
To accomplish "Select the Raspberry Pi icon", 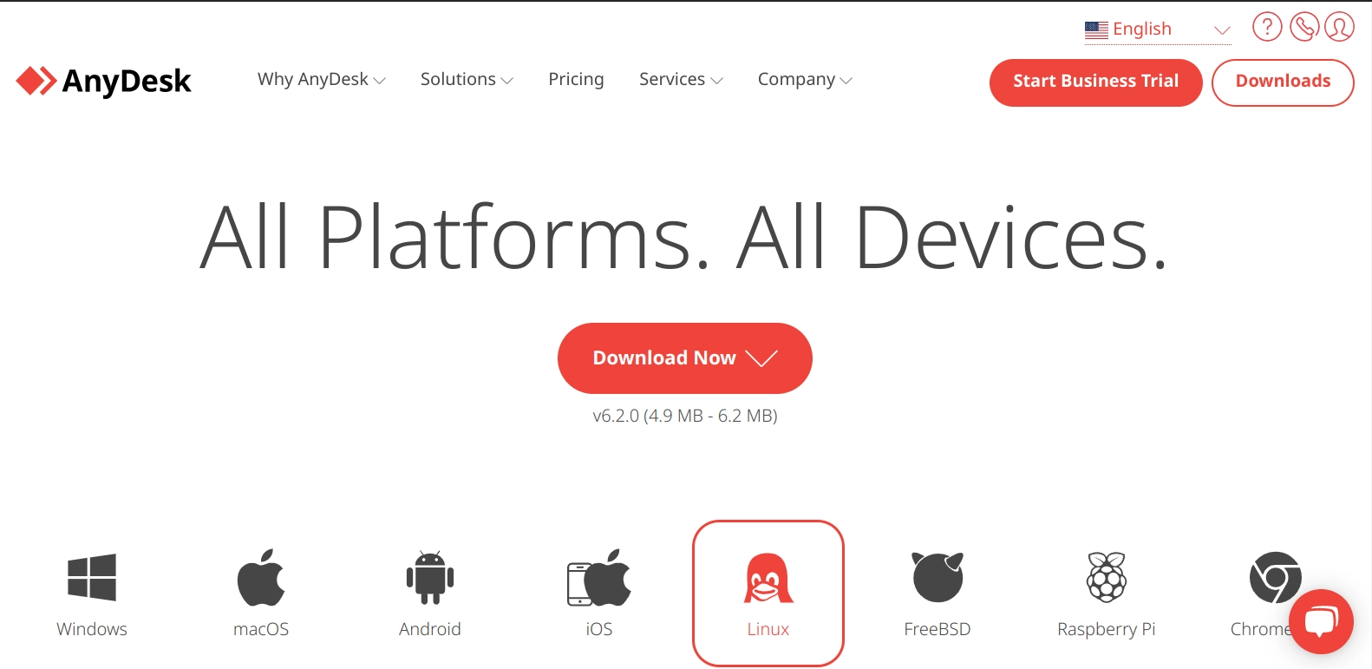I will pyautogui.click(x=1107, y=577).
